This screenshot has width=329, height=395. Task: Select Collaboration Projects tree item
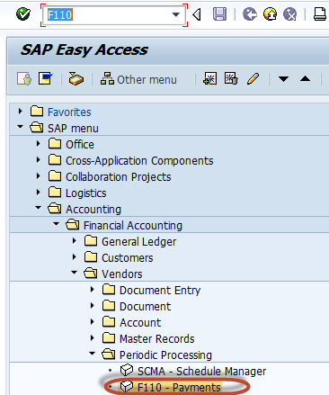119,177
